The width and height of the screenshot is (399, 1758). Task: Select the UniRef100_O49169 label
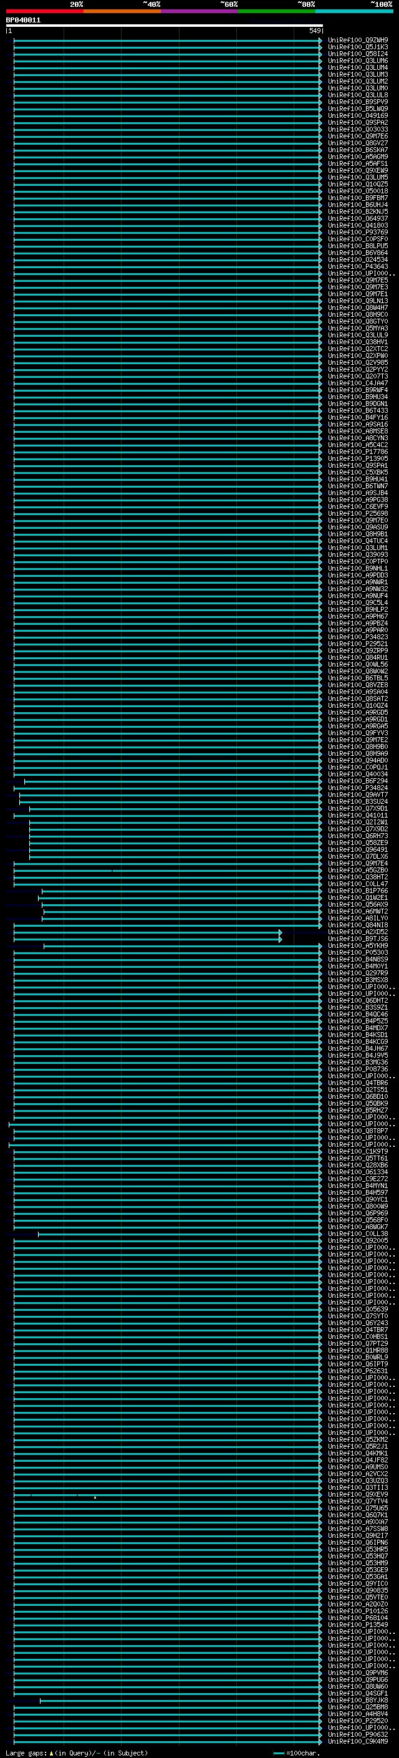tap(358, 115)
